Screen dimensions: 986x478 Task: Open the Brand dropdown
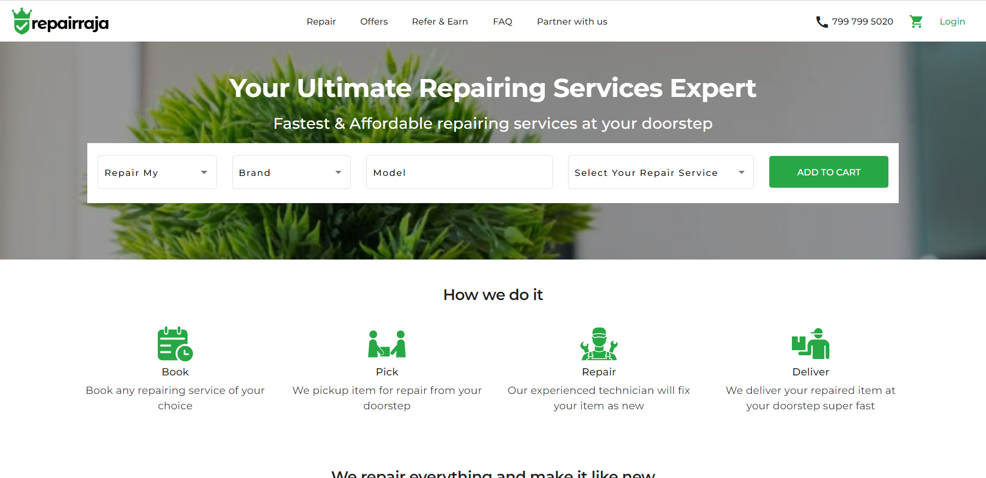pyautogui.click(x=291, y=172)
